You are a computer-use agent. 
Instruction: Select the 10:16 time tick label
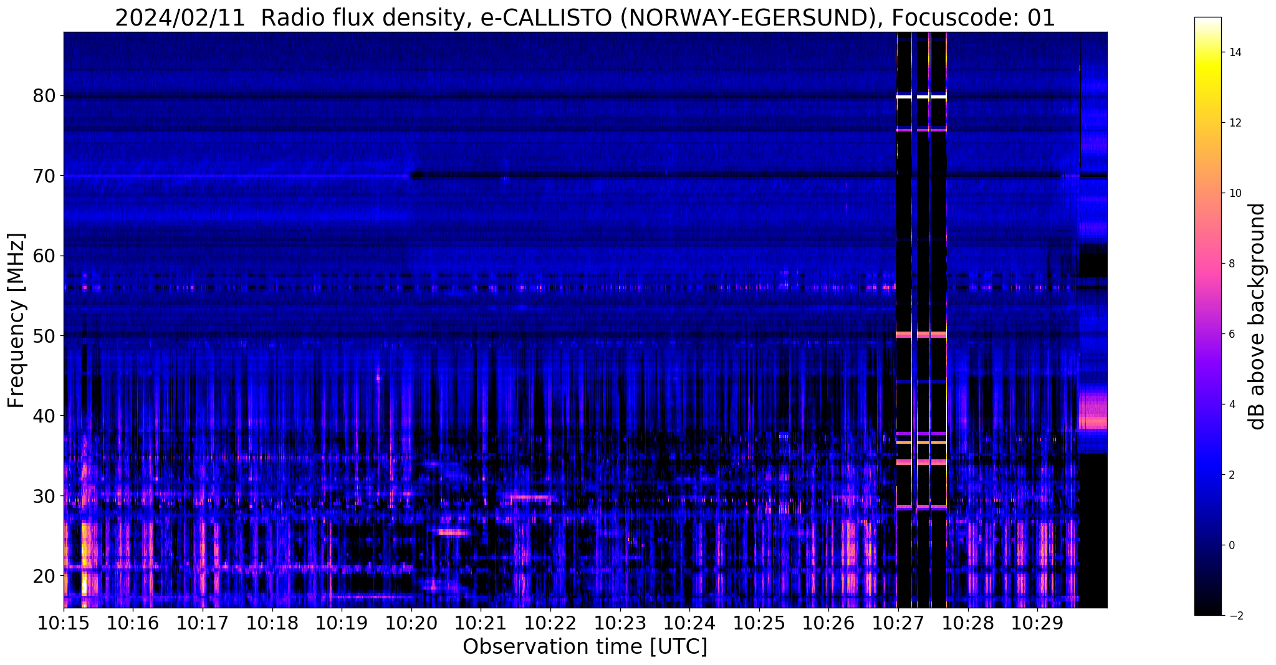point(133,623)
